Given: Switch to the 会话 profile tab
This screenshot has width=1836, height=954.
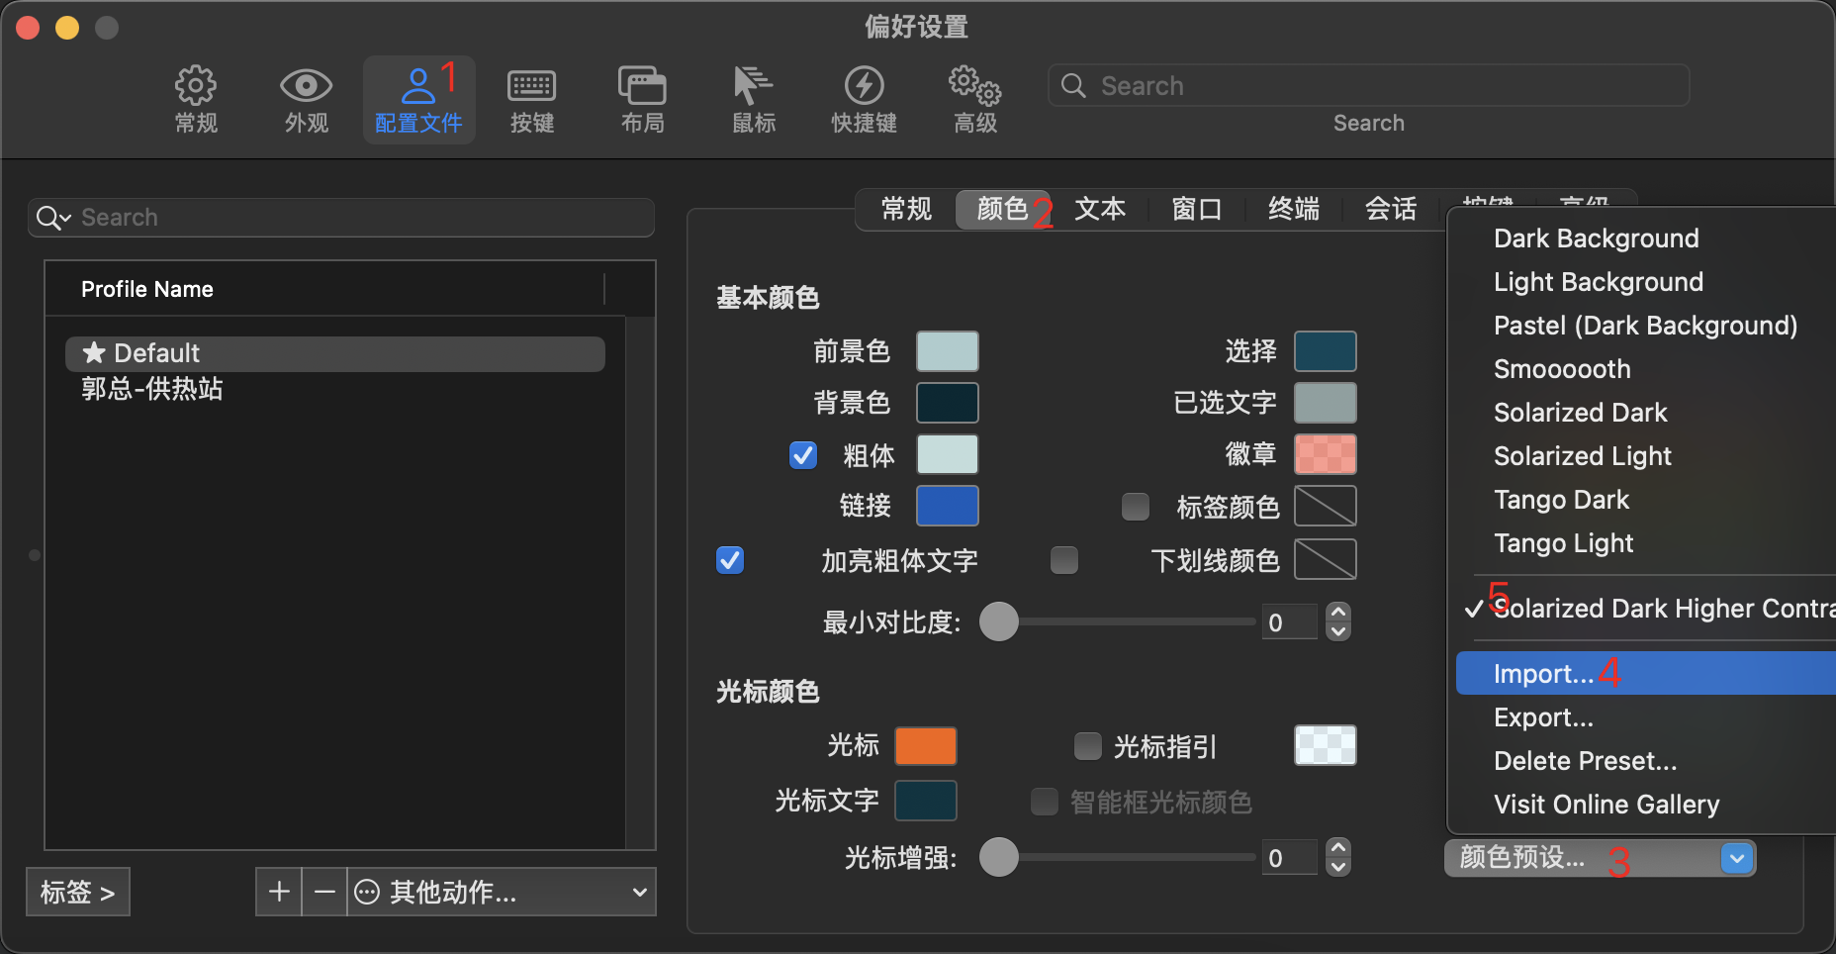Looking at the screenshot, I should [x=1391, y=209].
